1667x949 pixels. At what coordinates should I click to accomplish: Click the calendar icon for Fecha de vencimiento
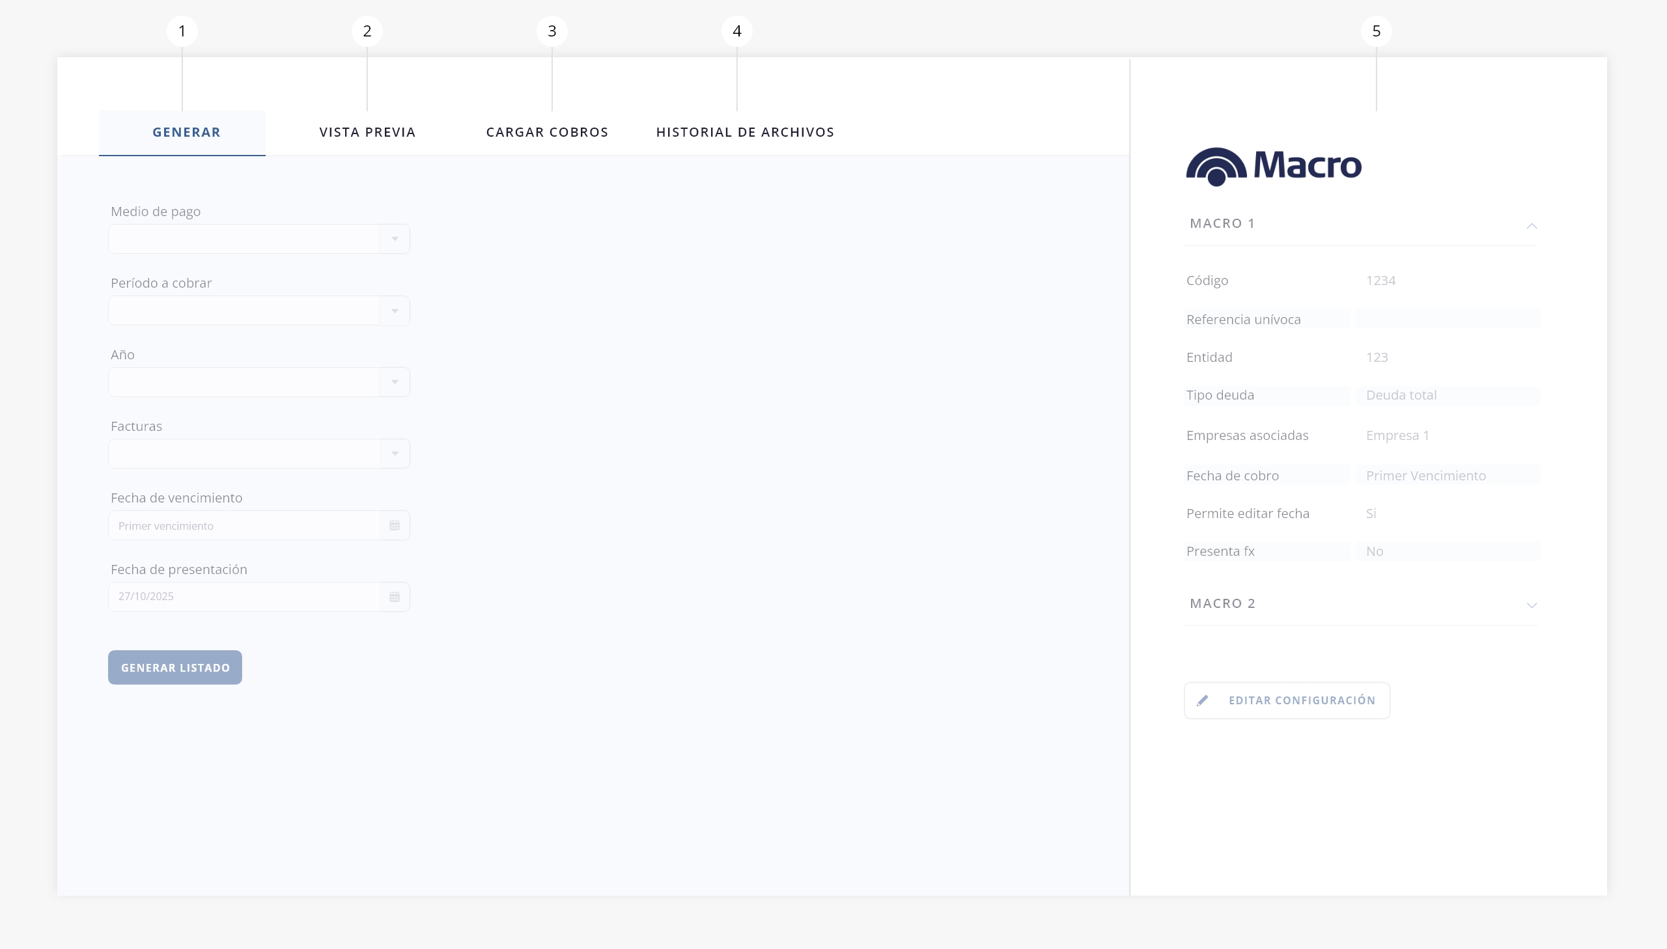395,525
